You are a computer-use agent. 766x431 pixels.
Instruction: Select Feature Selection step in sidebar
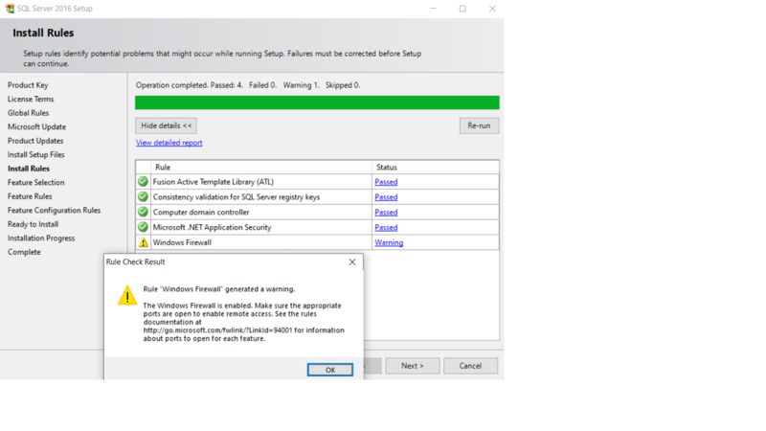coord(36,182)
